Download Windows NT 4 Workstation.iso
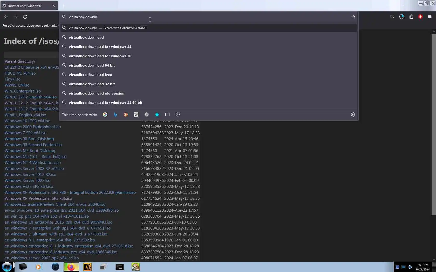 (33, 163)
